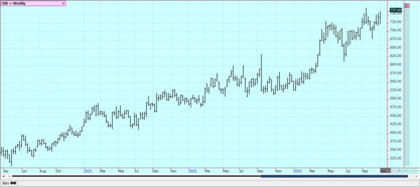Step chart right with single right arrow
This screenshot has height=187, width=420.
coord(411,176)
